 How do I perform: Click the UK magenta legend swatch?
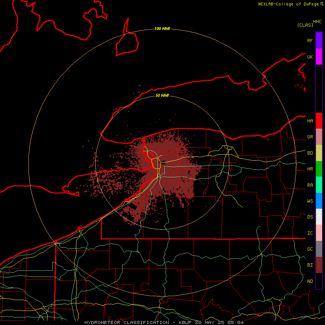tap(319, 57)
